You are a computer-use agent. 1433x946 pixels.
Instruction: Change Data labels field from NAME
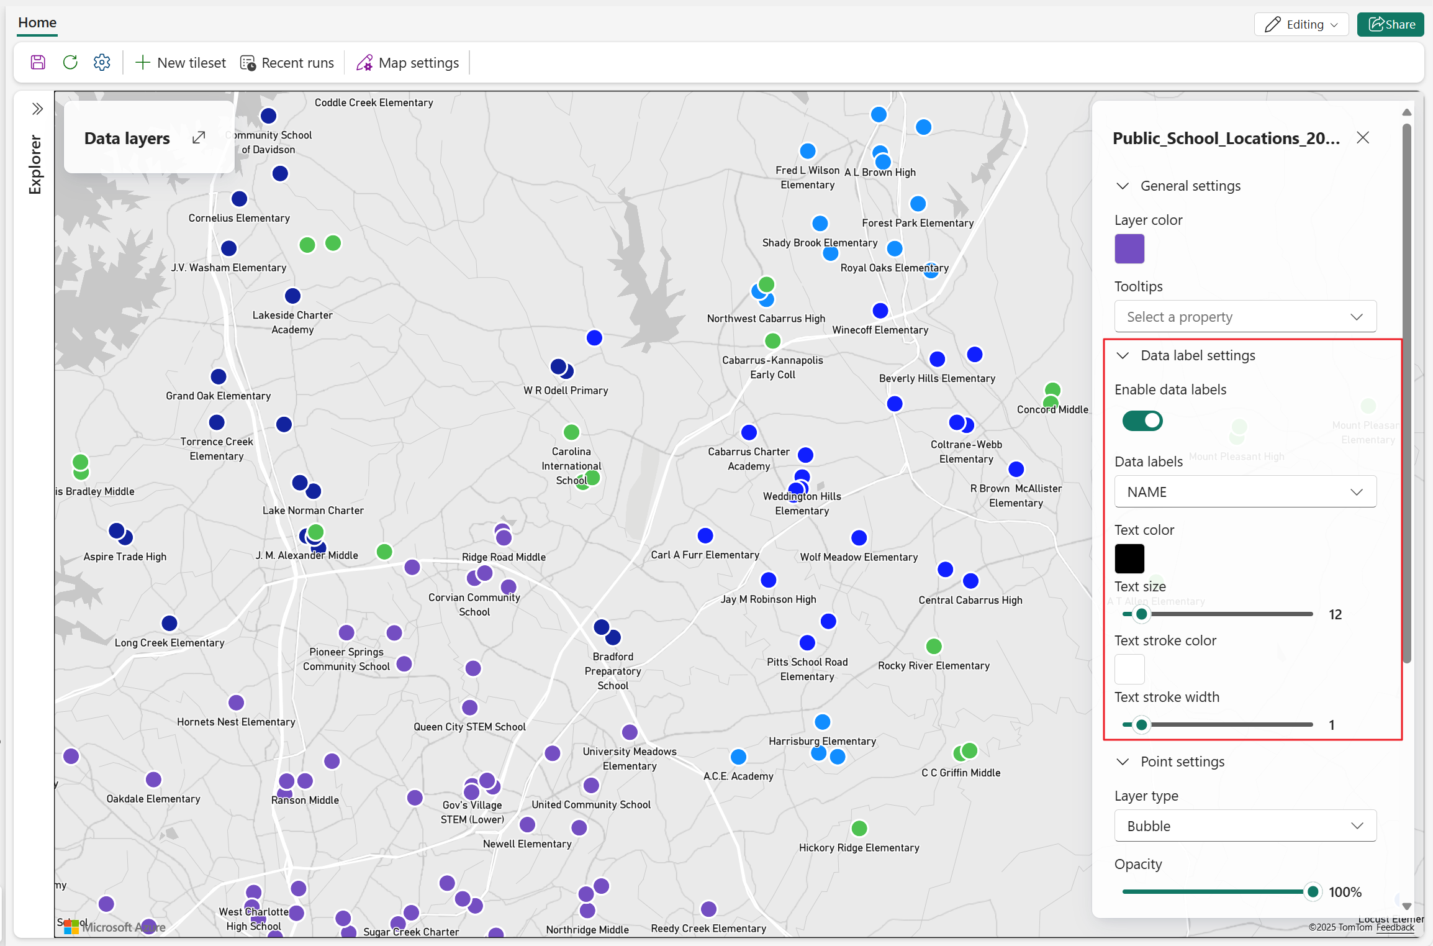pos(1244,491)
